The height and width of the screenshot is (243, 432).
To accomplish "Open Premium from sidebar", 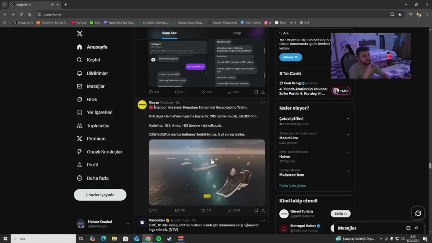I will pos(91,139).
